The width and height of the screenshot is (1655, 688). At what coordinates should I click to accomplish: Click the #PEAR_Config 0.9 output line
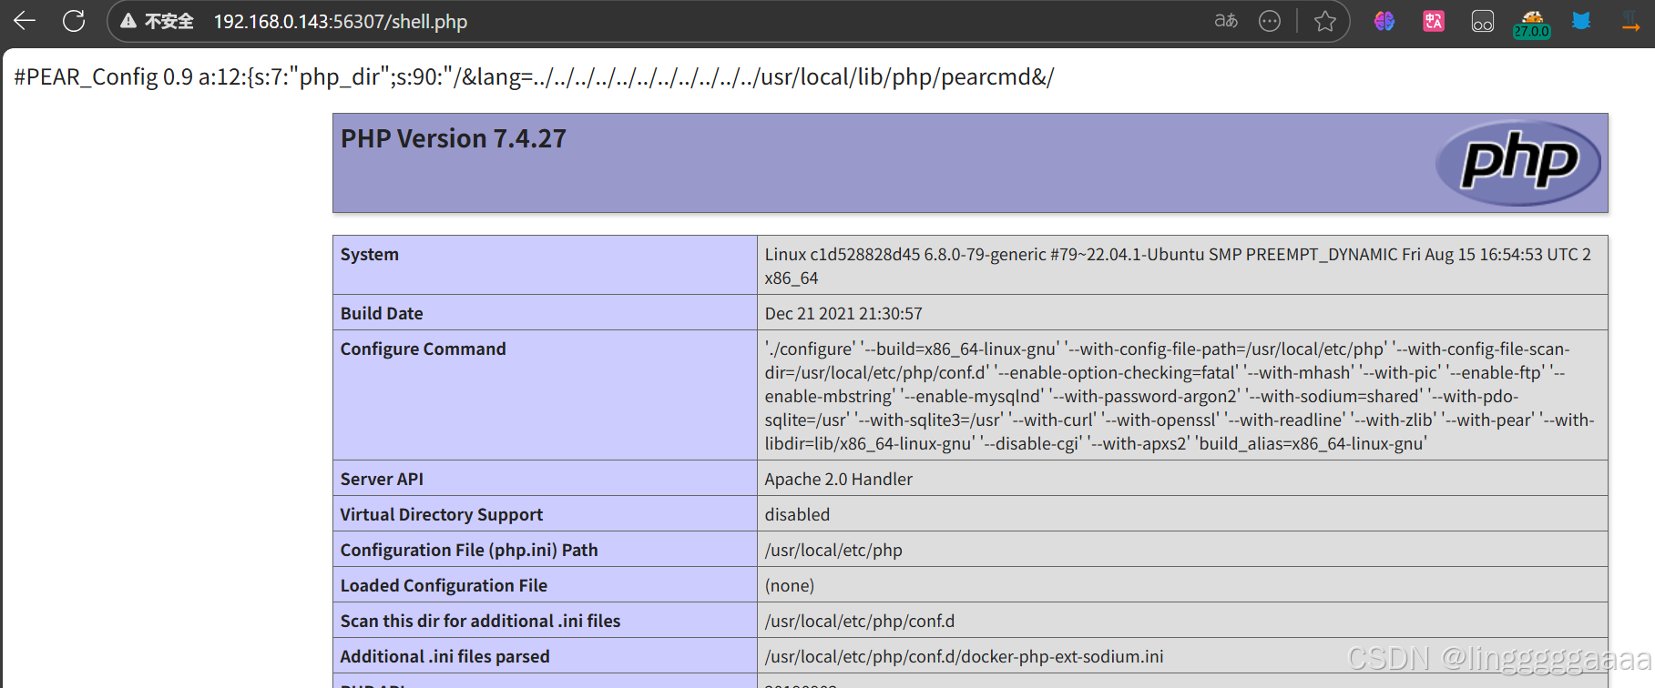click(x=534, y=76)
